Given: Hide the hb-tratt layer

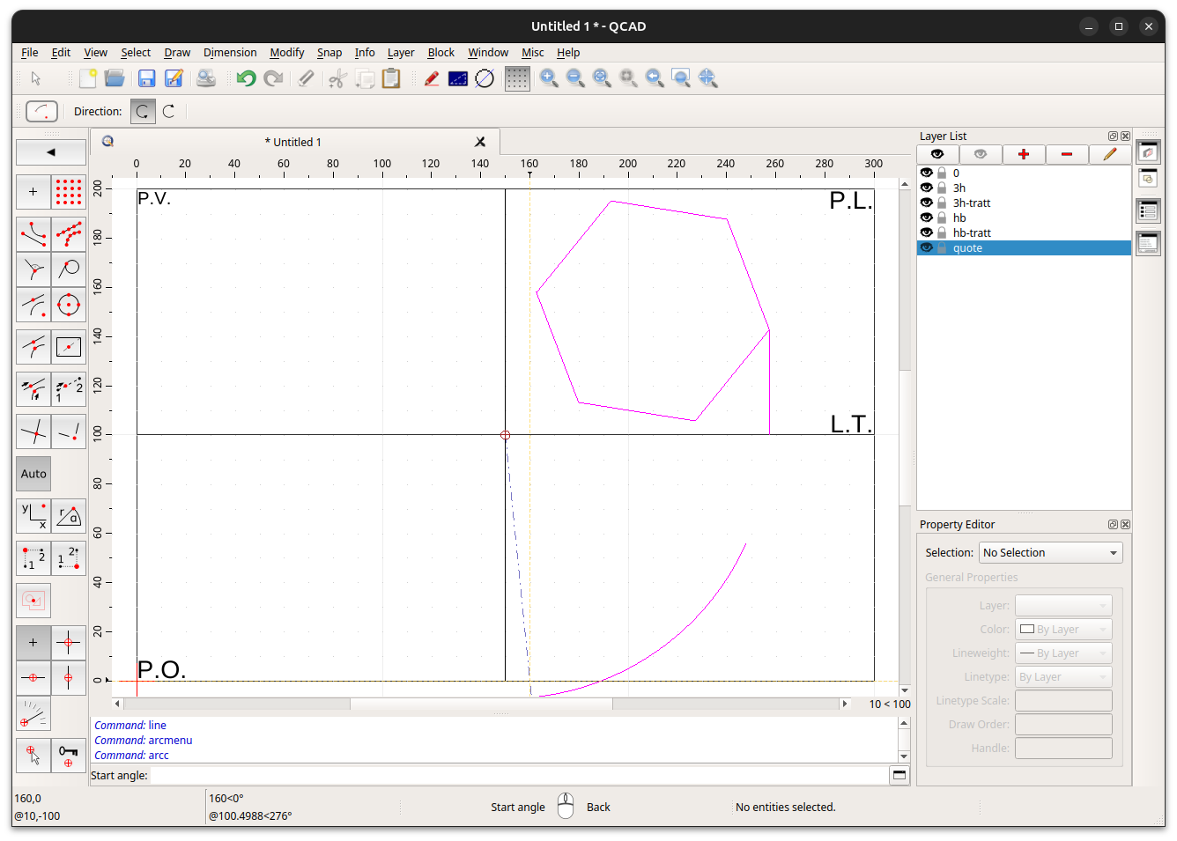Looking at the screenshot, I should point(926,232).
